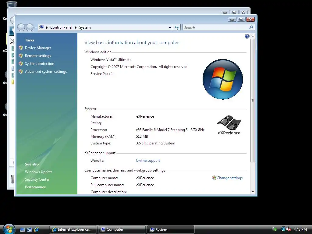The image size is (312, 234).
Task: Click the shield icon beside Change settings
Action: click(214, 178)
